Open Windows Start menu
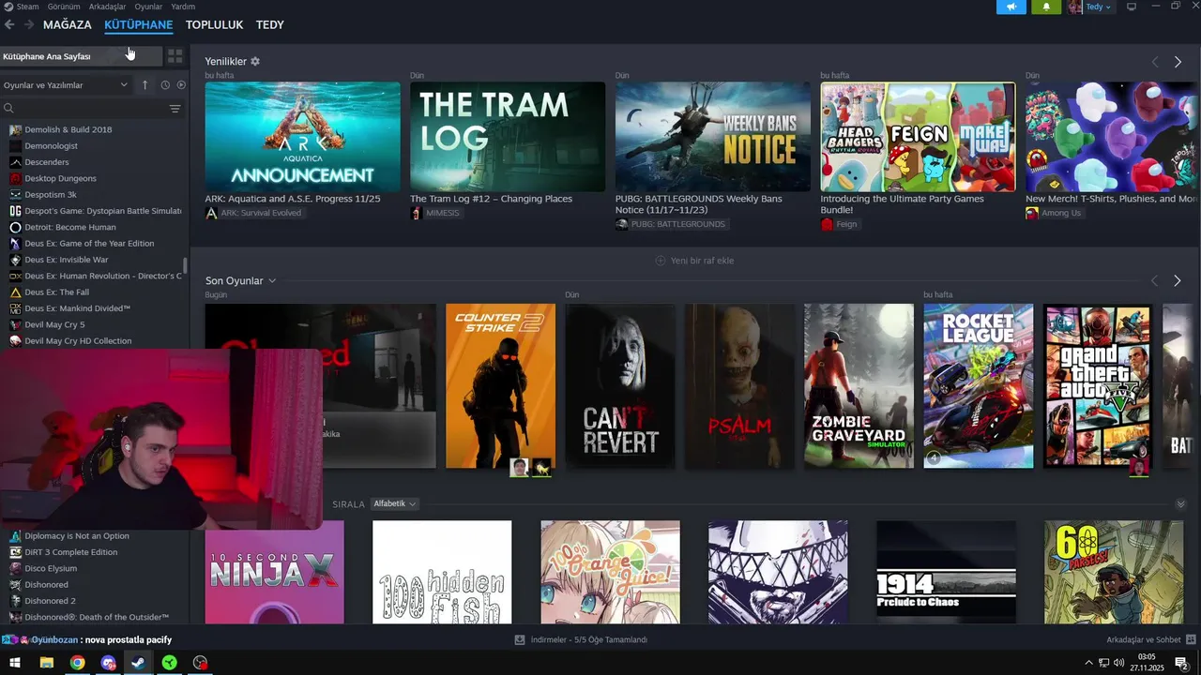 coord(15,663)
